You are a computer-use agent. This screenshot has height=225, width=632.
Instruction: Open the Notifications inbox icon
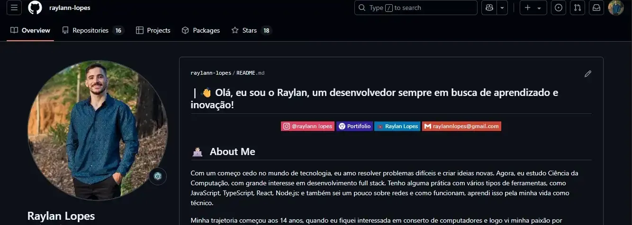click(596, 8)
